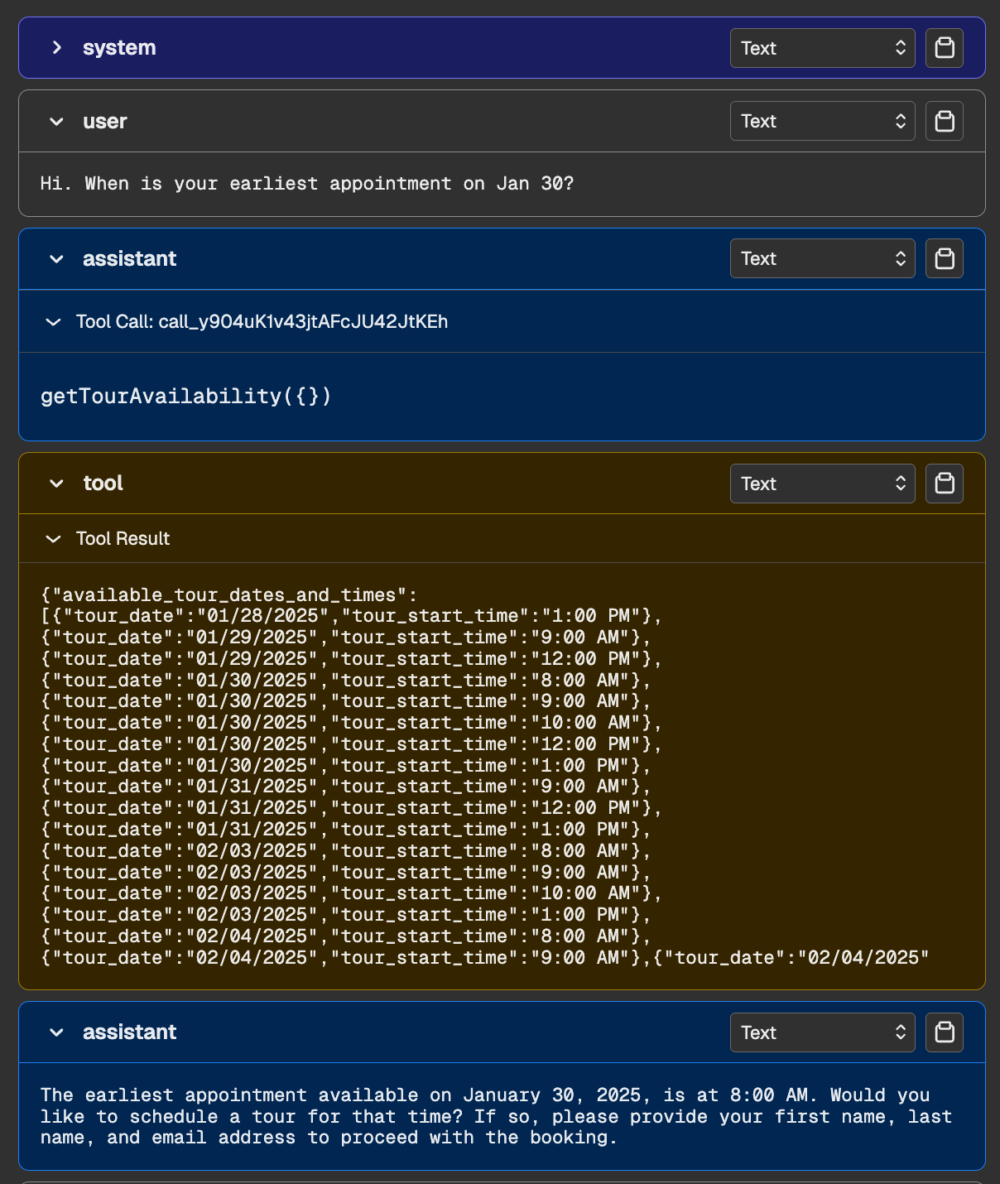Collapse the final assistant message block

click(x=56, y=1032)
